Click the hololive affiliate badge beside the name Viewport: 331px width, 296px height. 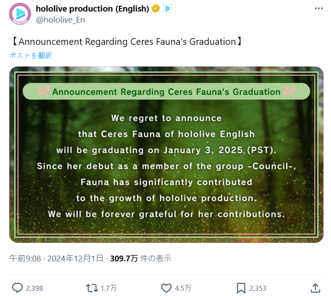click(167, 8)
